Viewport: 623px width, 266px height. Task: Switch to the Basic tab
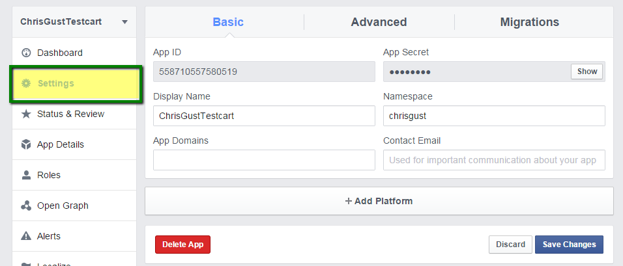click(x=228, y=22)
